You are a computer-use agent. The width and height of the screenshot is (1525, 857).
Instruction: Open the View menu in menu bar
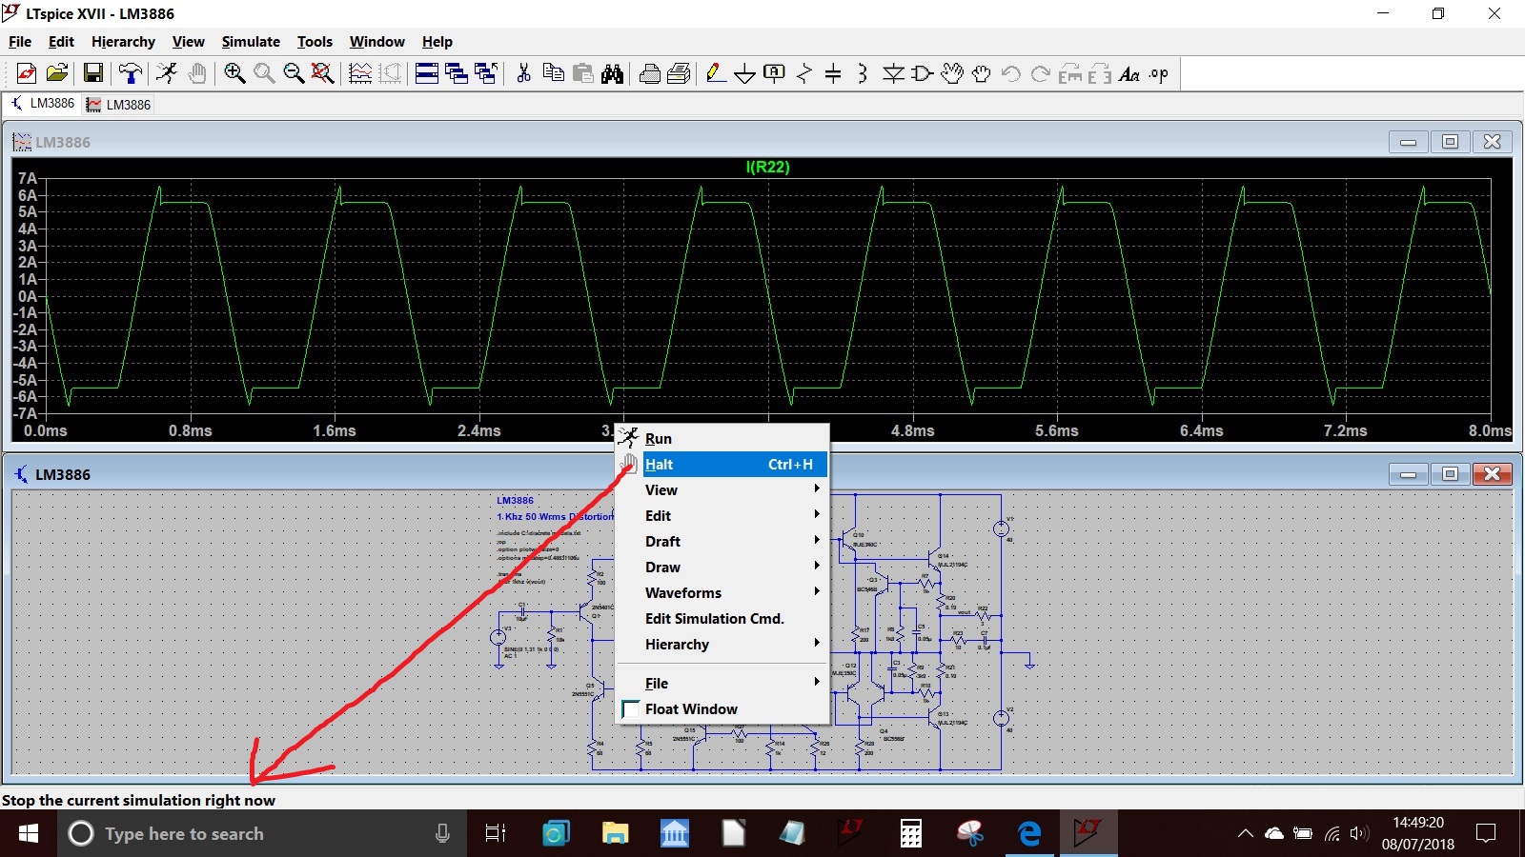click(188, 42)
